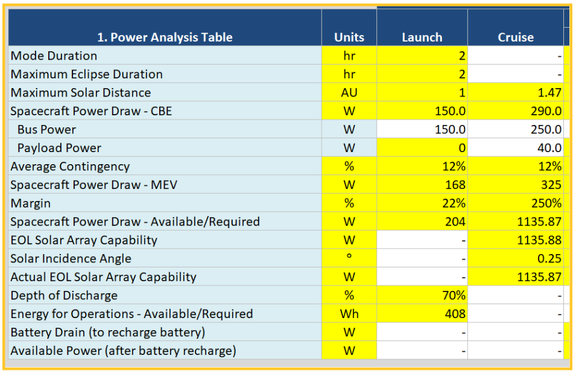The height and width of the screenshot is (373, 576).
Task: Click Launch Spacecraft Power Draw CBE 150.0
Action: tap(422, 111)
